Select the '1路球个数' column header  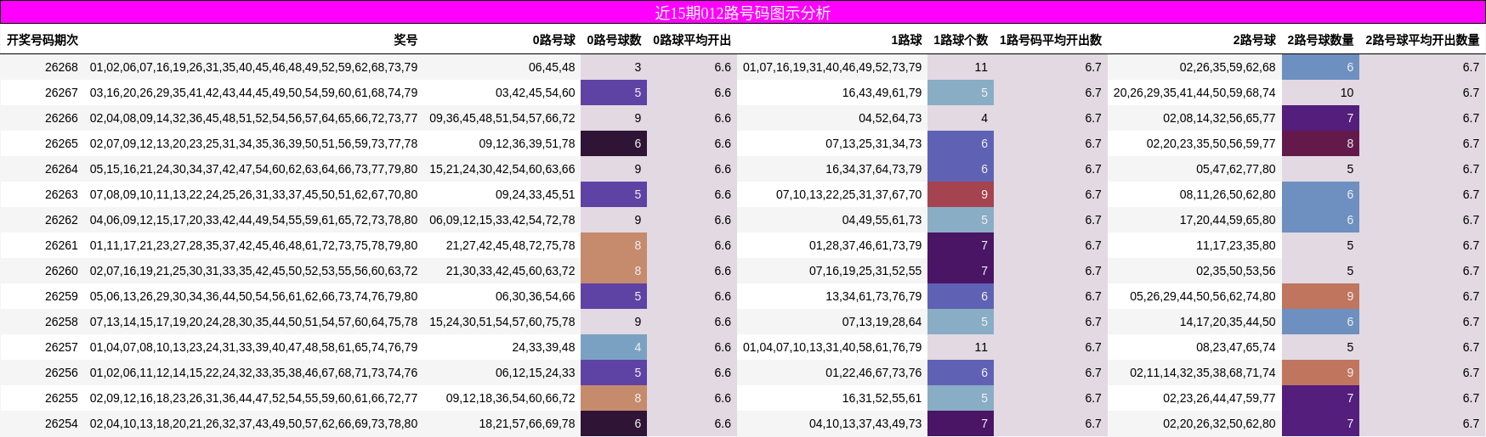(x=961, y=40)
